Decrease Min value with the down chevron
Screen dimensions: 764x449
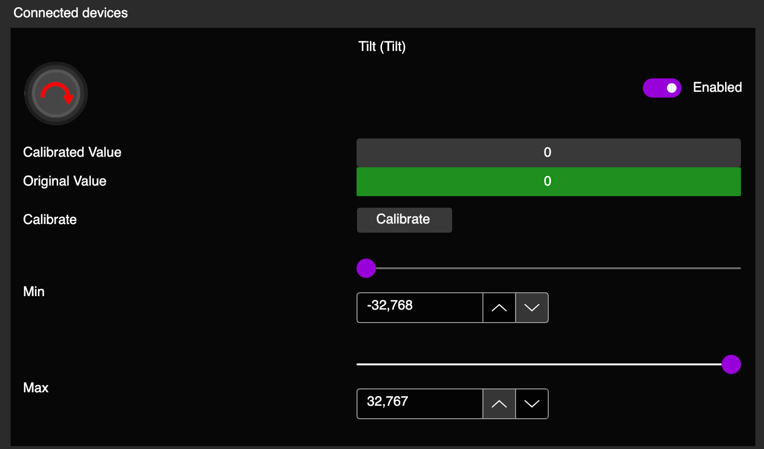tap(531, 308)
